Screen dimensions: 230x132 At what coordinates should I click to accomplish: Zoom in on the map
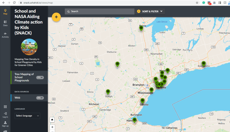pos(52,127)
